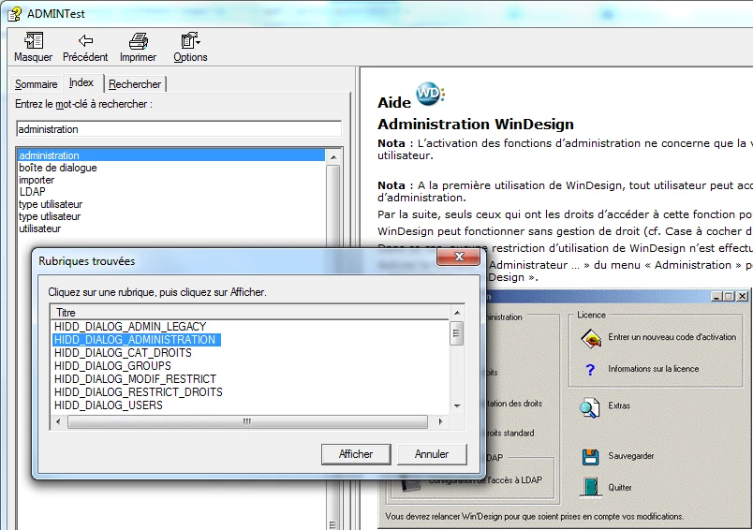This screenshot has width=753, height=530.
Task: Click the Titre column header
Action: [x=250, y=313]
